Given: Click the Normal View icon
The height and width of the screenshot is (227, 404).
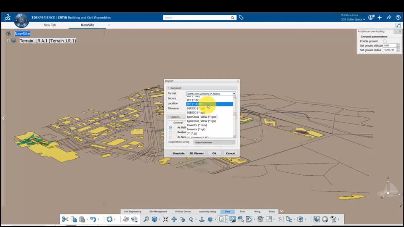Looking at the screenshot, I should click(202, 219).
